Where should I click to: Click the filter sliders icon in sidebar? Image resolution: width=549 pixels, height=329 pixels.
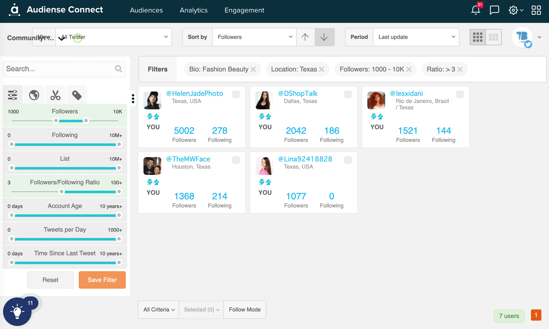tap(13, 94)
